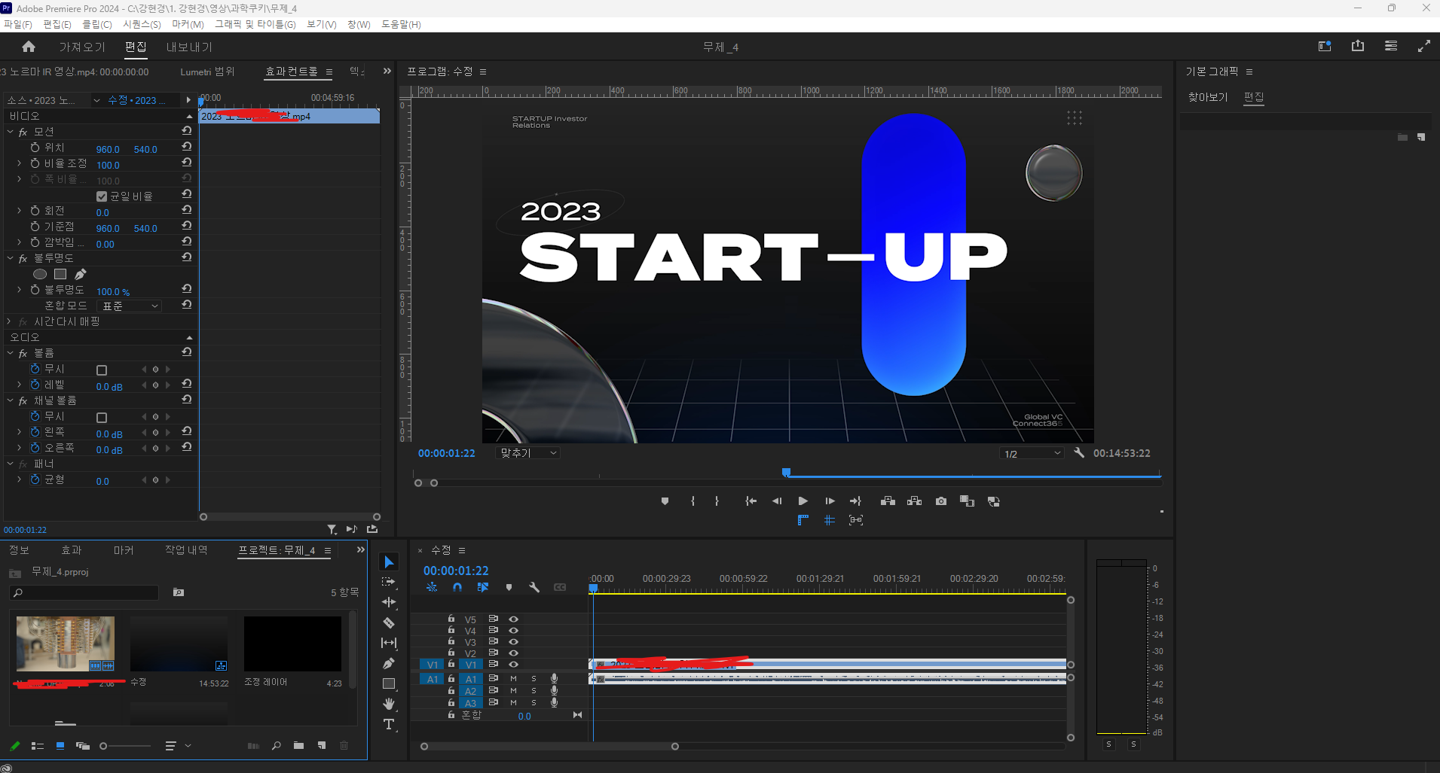Viewport: 1440px width, 773px height.
Task: Open 시퀀스(S) menu
Action: tap(142, 24)
